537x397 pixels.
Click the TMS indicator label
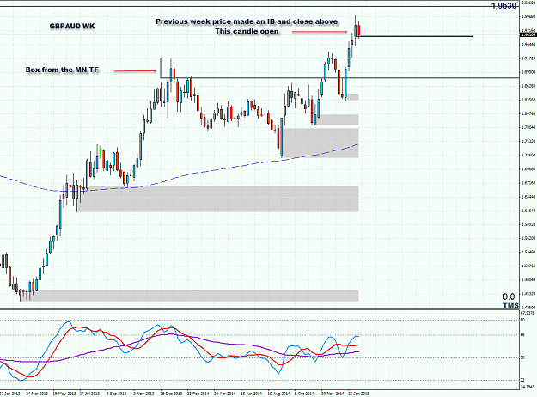(x=510, y=305)
